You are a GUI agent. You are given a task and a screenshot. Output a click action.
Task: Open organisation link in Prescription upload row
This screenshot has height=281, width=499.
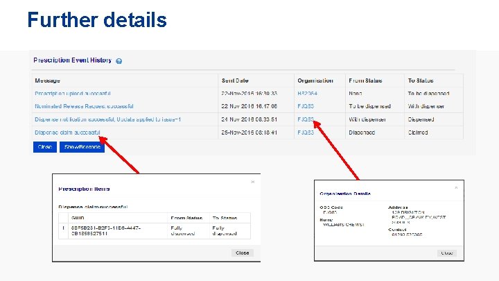307,94
